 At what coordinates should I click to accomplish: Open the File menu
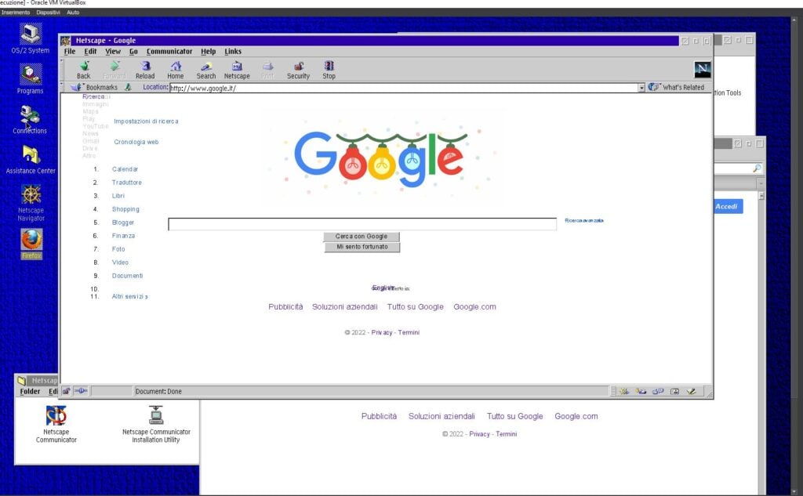70,51
